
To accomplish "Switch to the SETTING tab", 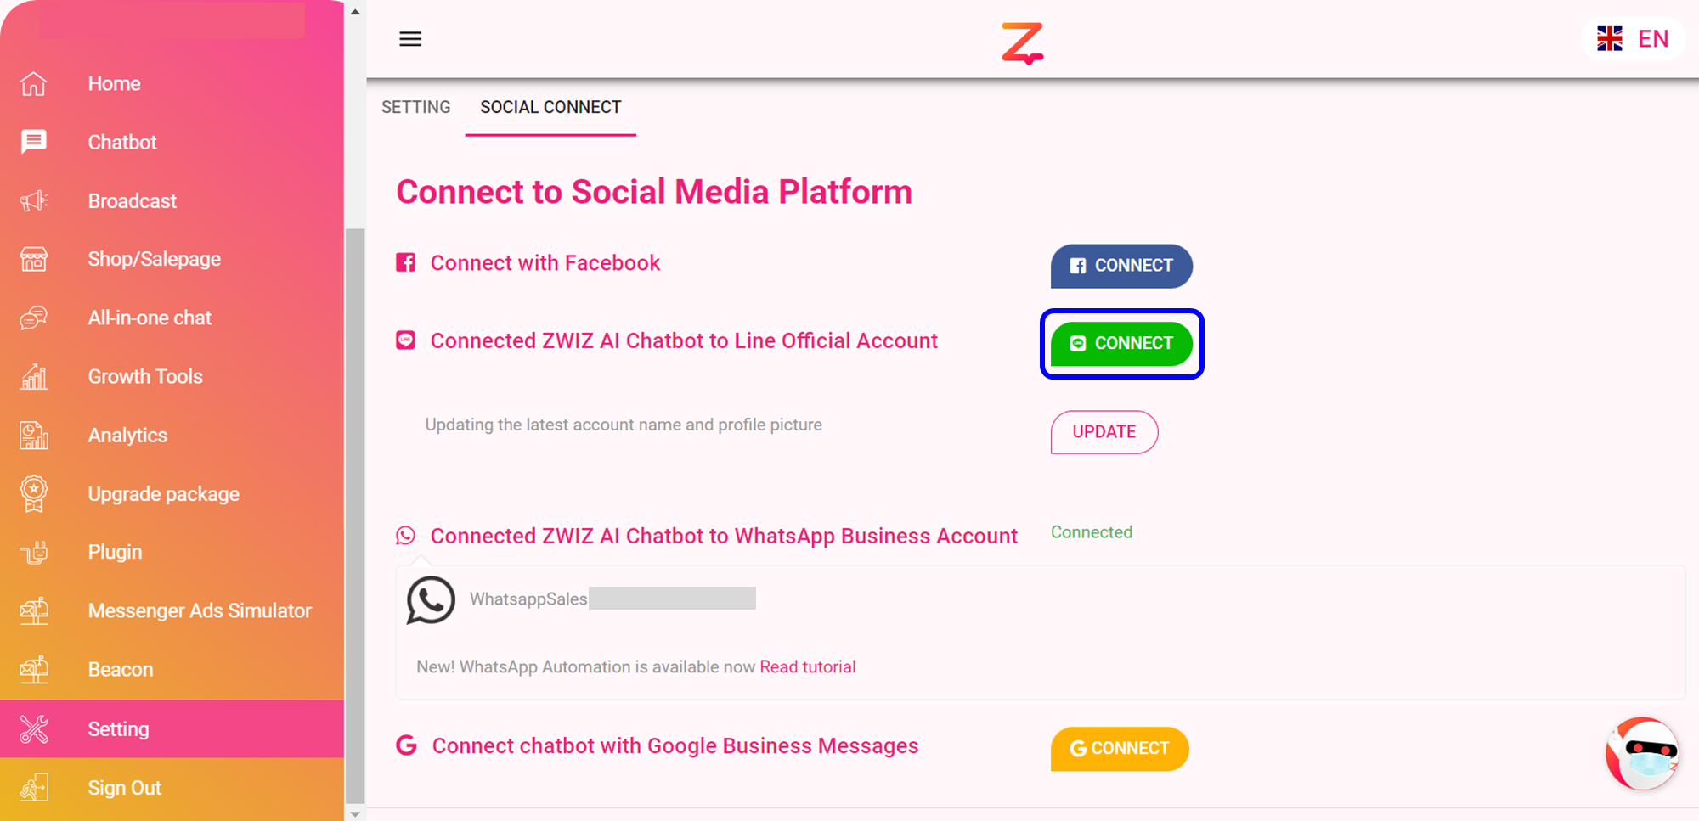I will 415,107.
